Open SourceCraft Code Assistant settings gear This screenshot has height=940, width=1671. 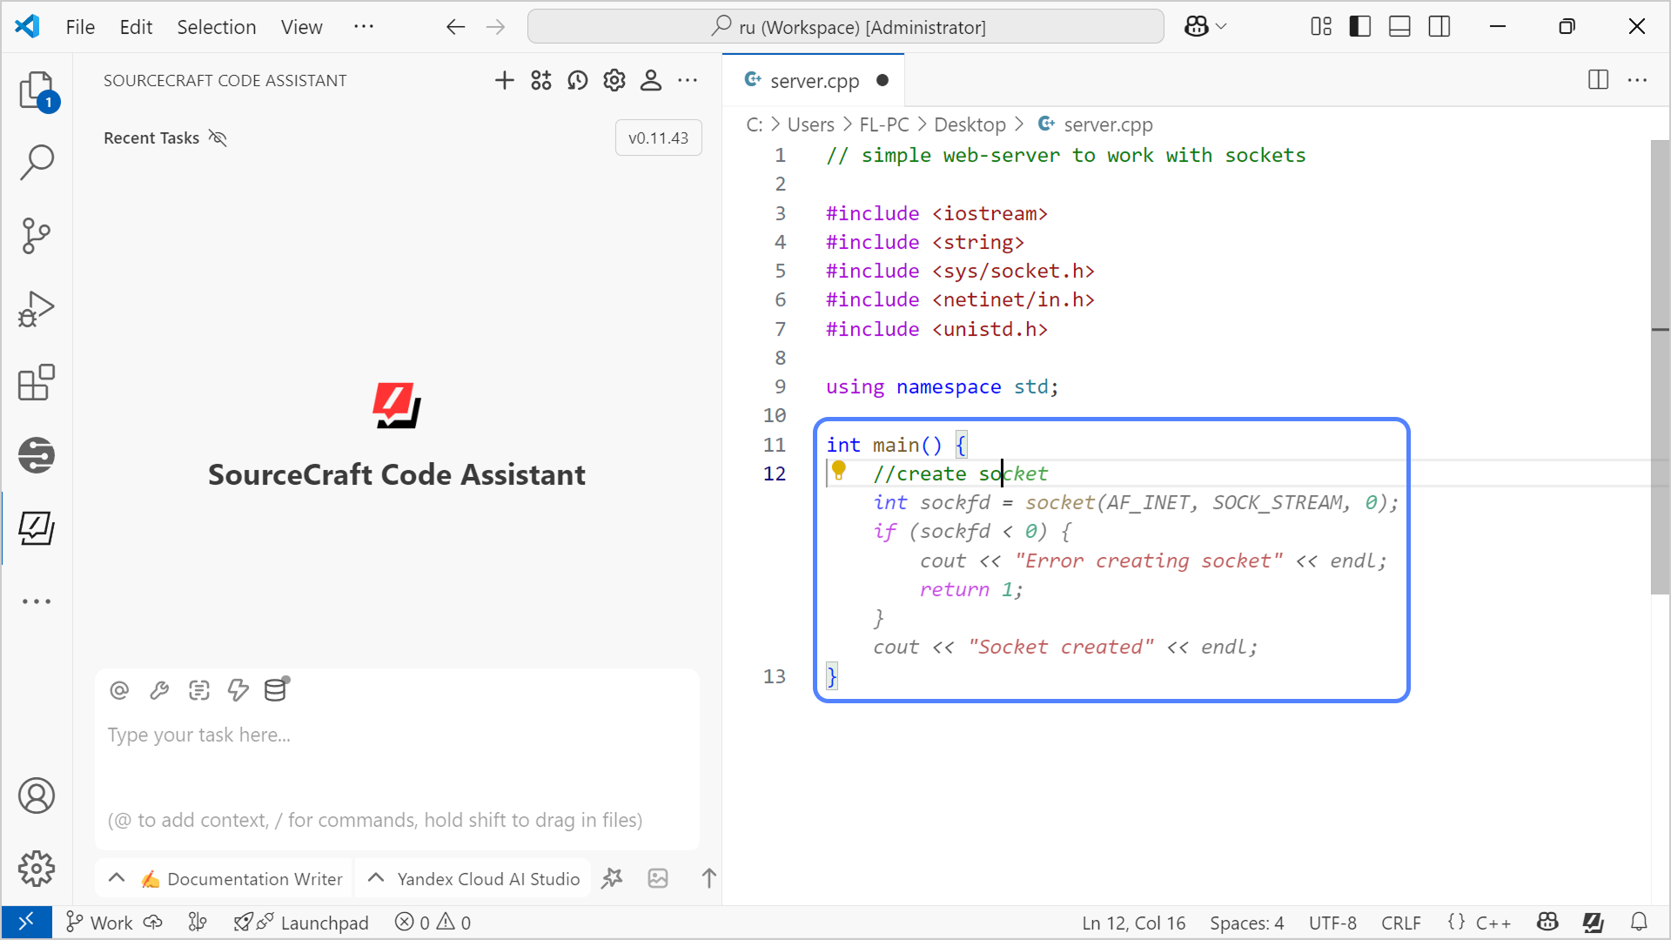tap(614, 80)
